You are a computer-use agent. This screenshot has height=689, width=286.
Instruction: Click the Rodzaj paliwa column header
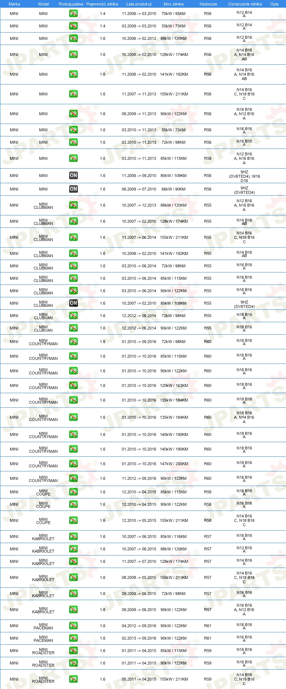(71, 4)
